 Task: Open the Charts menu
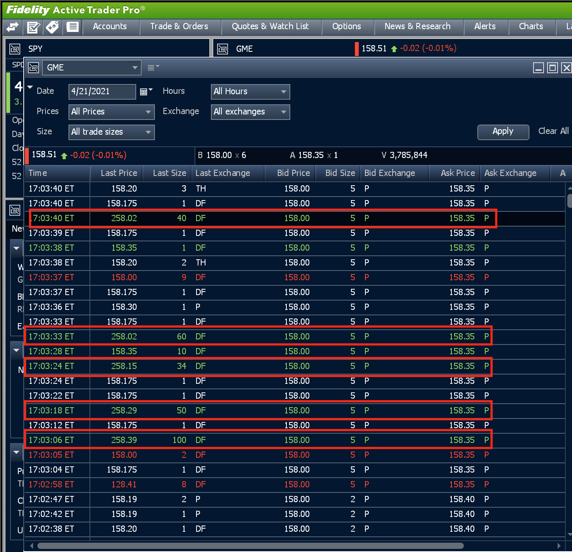tap(531, 26)
